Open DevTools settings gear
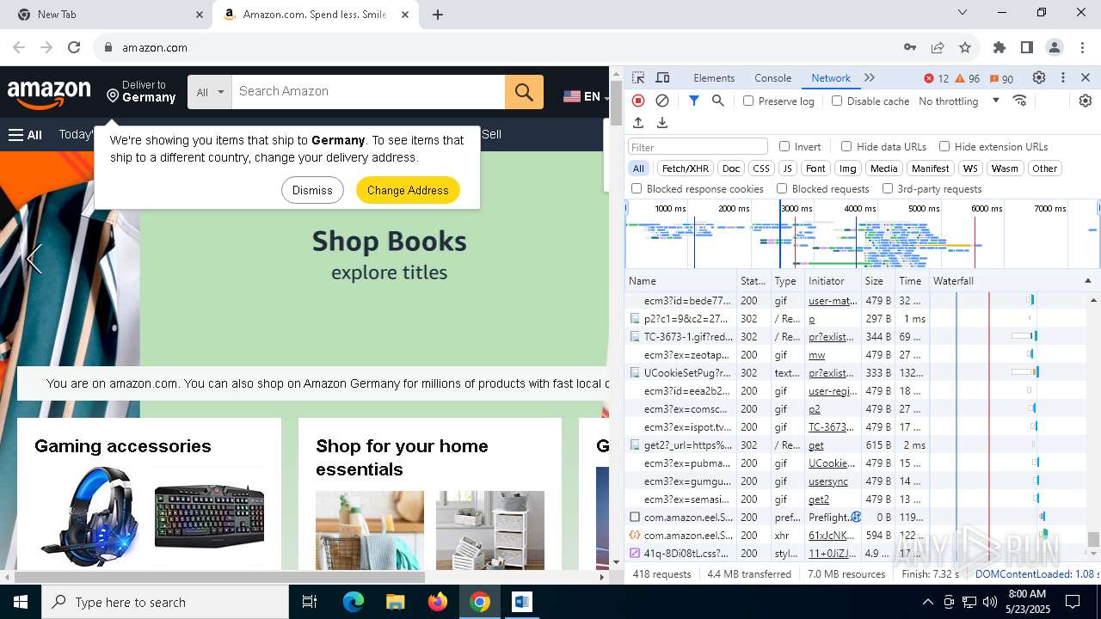The height and width of the screenshot is (619, 1101). (1039, 77)
